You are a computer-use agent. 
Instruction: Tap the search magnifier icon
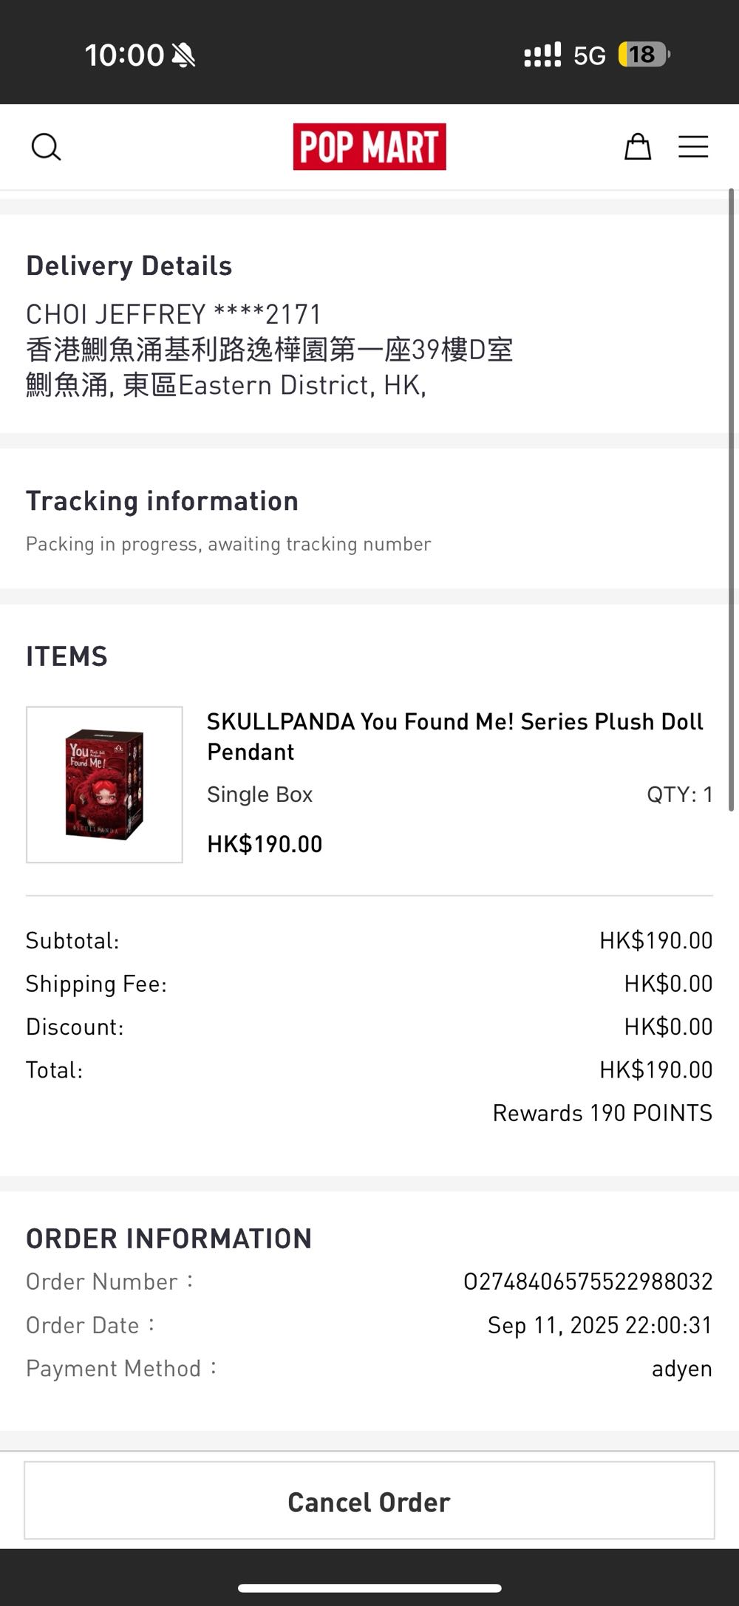point(46,147)
